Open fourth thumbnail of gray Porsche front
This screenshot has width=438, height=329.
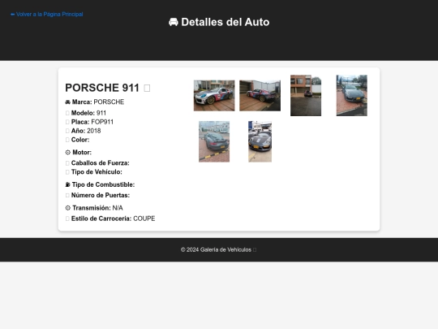point(352,95)
